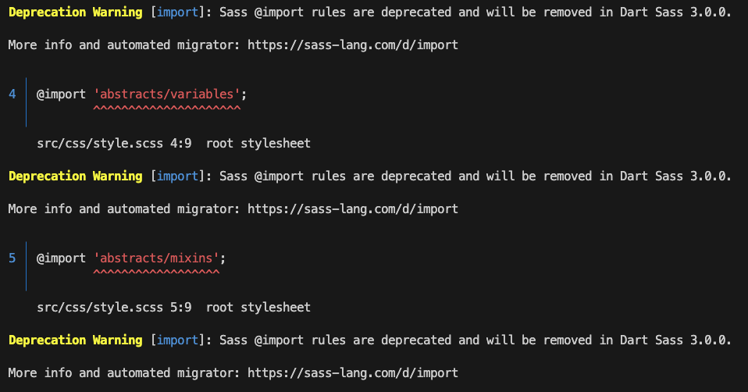Click 'root stylesheet' beside the 5:9 location

258,308
